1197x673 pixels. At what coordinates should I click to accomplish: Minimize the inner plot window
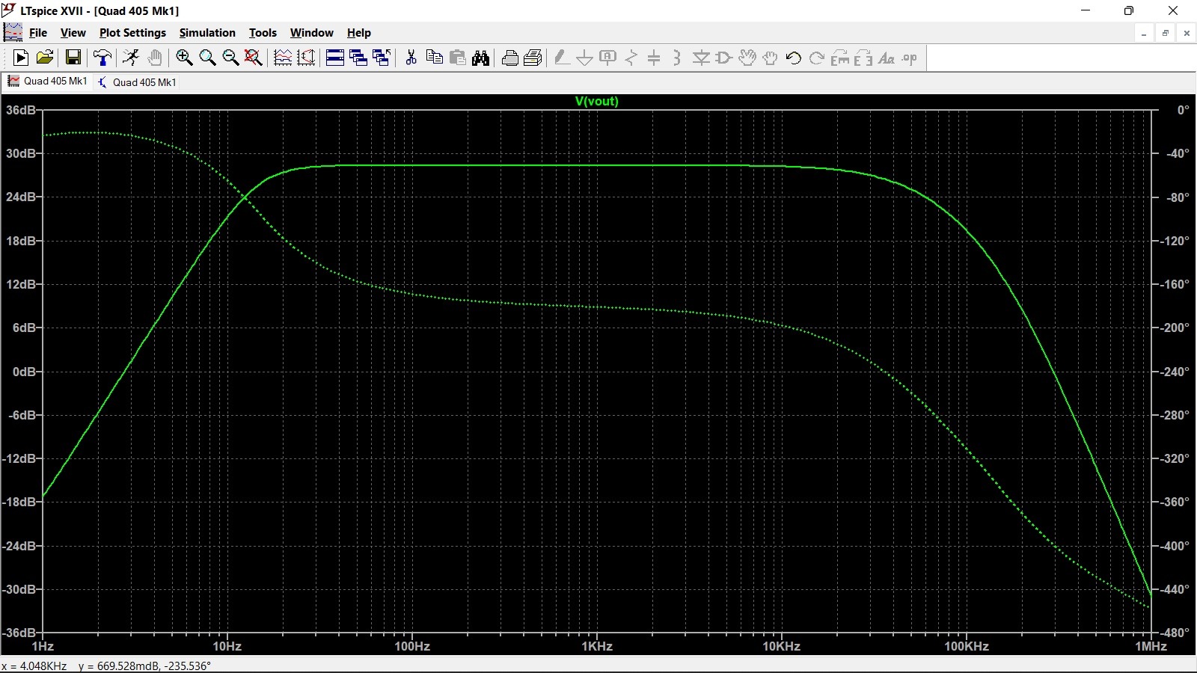click(1144, 33)
